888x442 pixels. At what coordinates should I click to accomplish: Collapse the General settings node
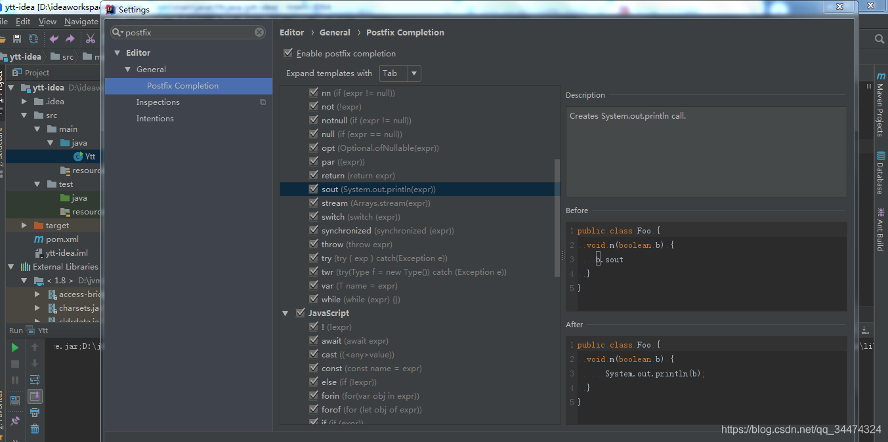click(x=128, y=69)
